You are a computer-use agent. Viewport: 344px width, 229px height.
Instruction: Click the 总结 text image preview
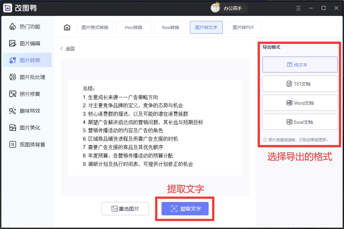pos(155,127)
